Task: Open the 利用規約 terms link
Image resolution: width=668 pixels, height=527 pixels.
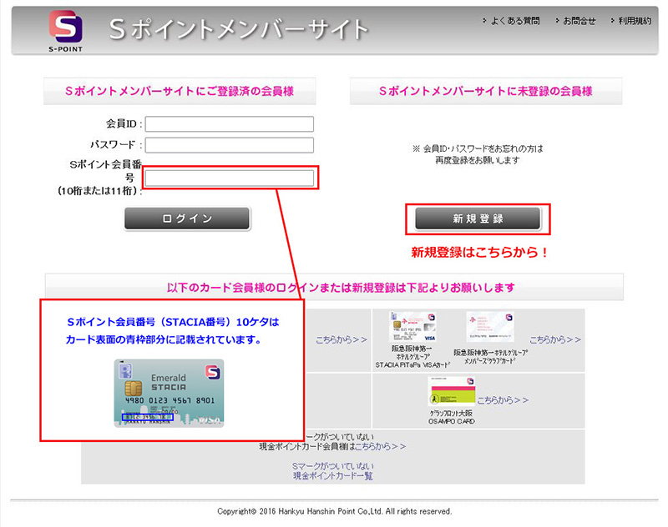Action: 634,20
